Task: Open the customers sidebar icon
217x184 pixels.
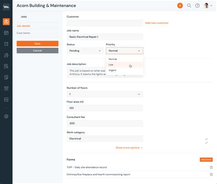Action: point(6,55)
